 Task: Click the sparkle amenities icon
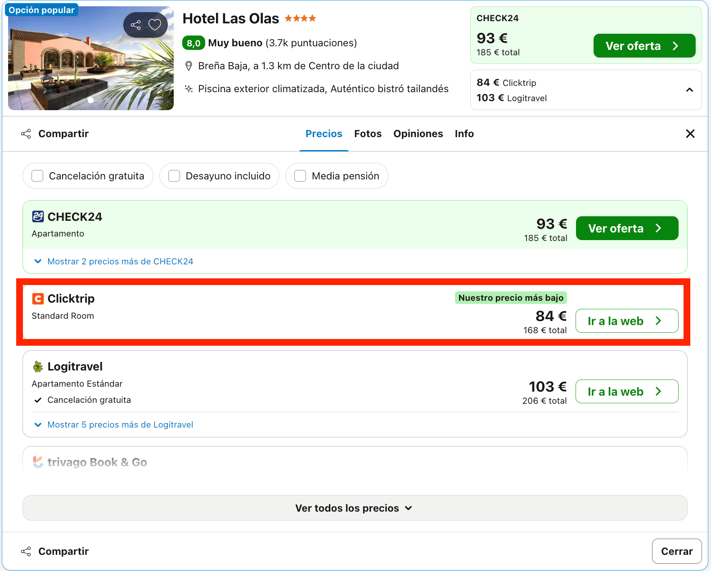[x=189, y=89]
